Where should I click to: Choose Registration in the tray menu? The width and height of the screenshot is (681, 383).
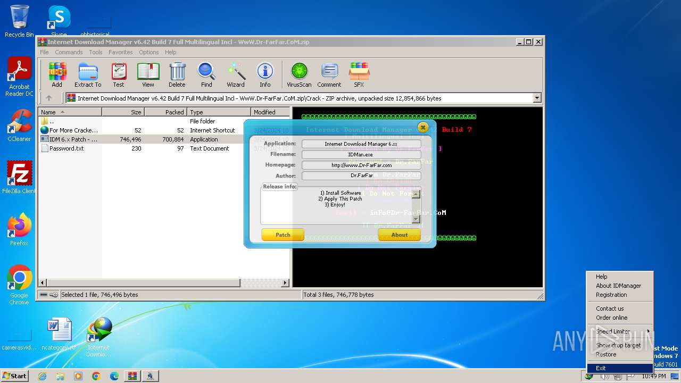pyautogui.click(x=620, y=295)
